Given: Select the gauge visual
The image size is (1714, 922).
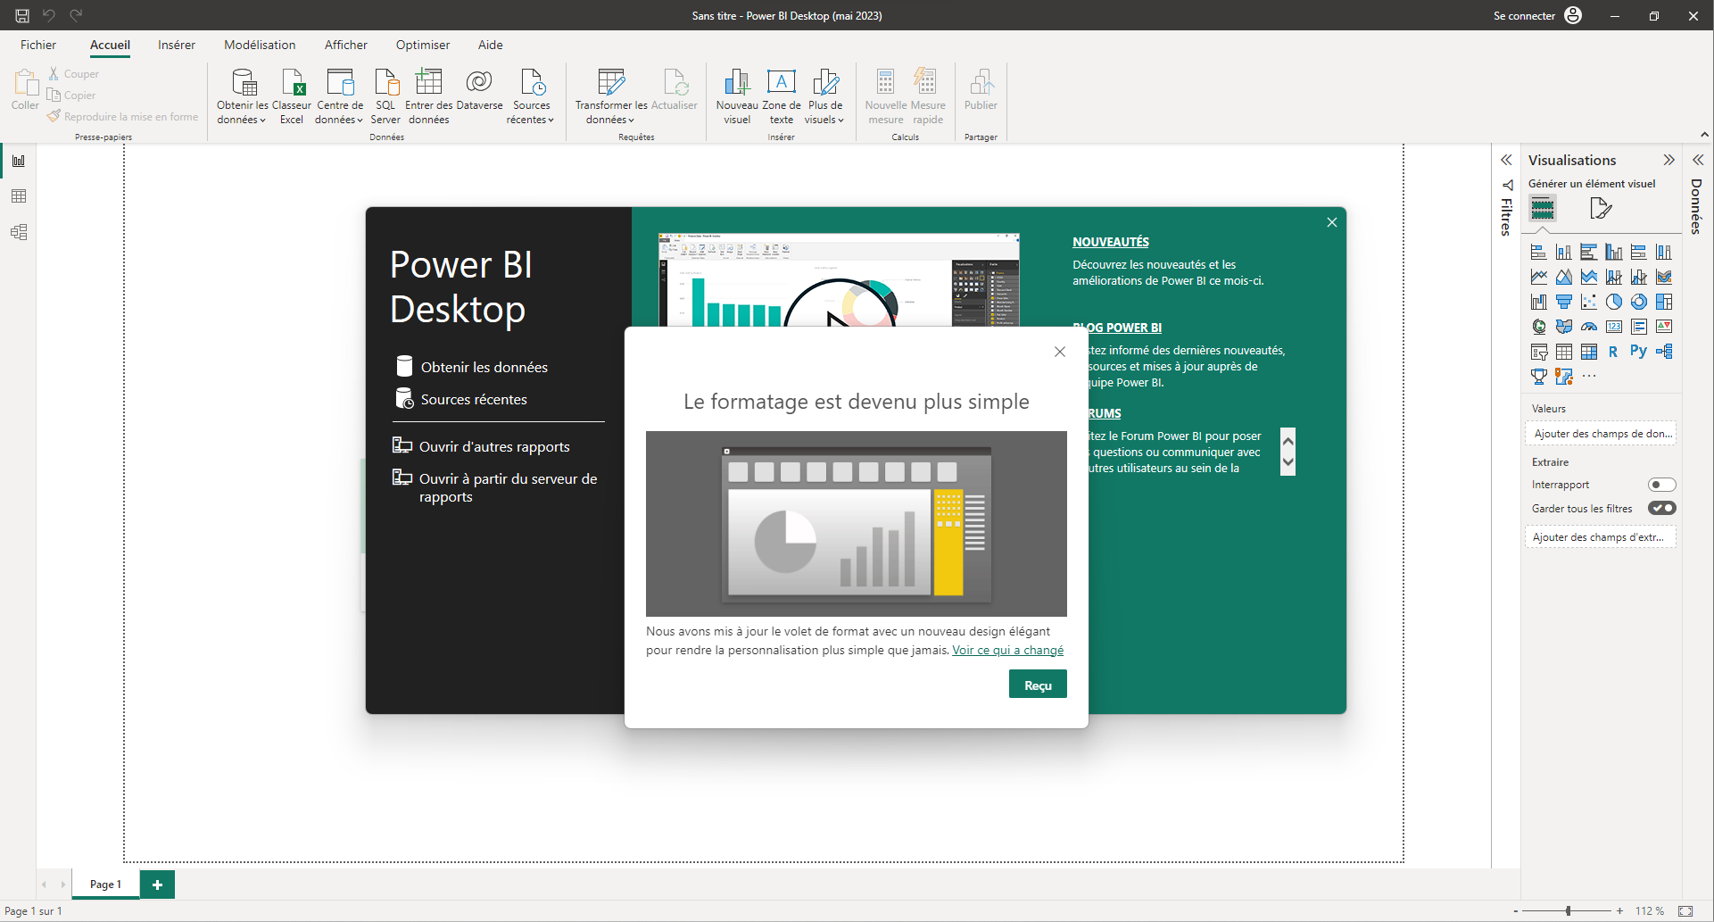Looking at the screenshot, I should 1588,327.
